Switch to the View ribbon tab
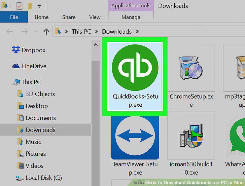The height and width of the screenshot is (186, 245). tap(95, 17)
